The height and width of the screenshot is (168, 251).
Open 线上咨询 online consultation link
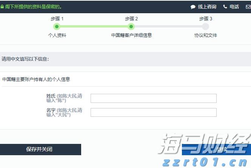click(x=207, y=7)
